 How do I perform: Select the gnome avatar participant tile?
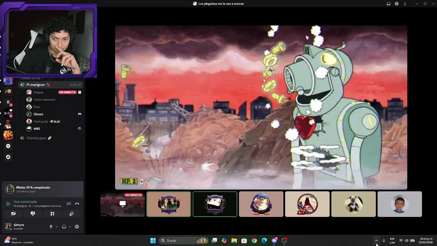(307, 204)
